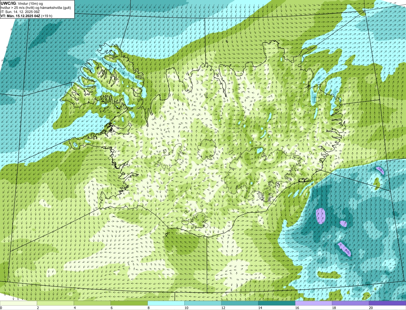Click the 2–4 m/s light green legend swatch
Image resolution: width=406 pixels, height=310 pixels.
tap(56, 303)
